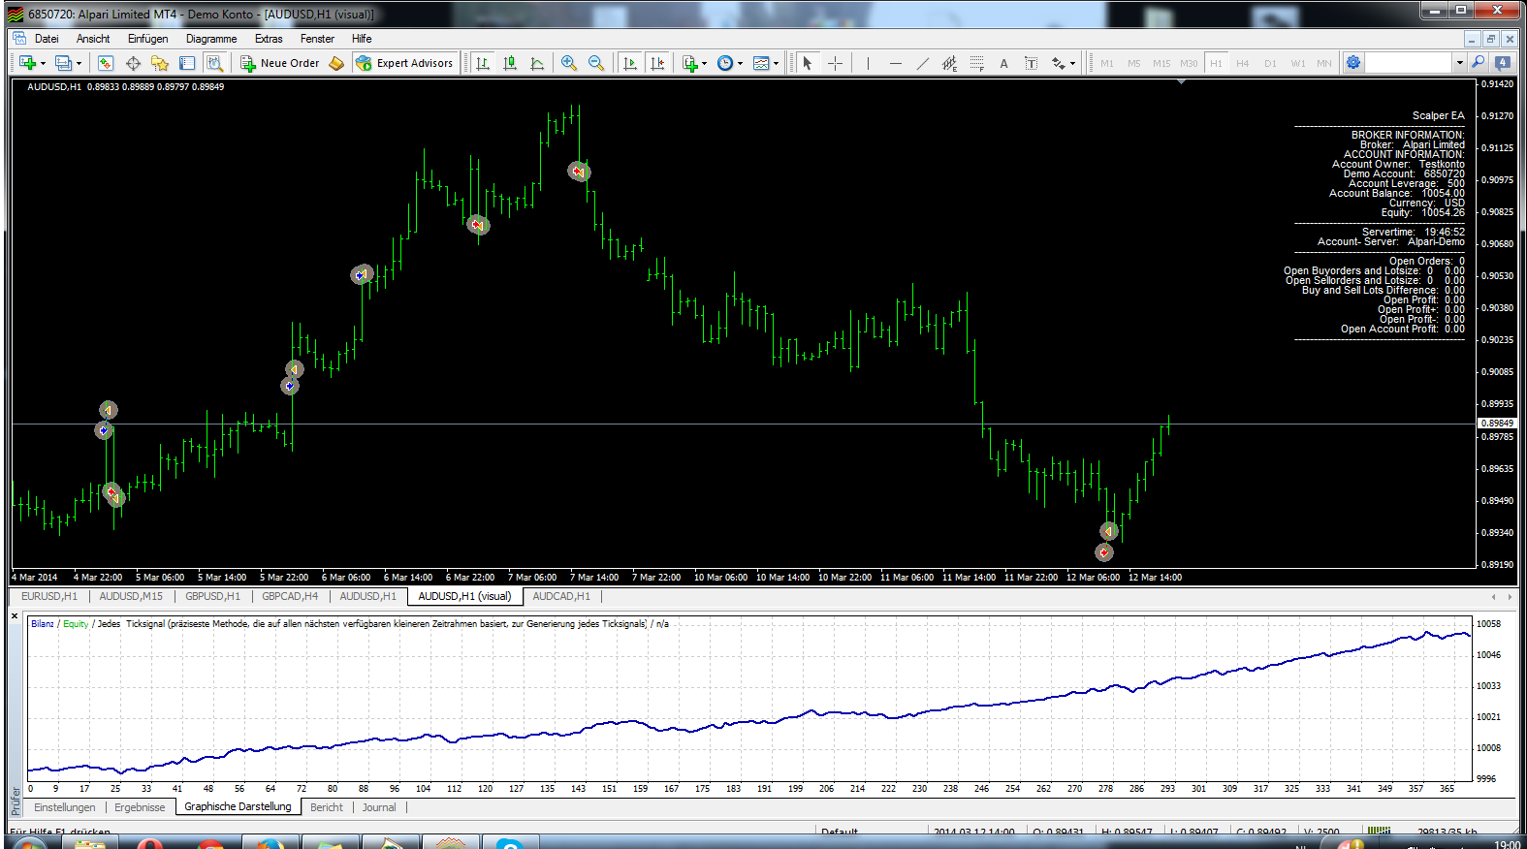This screenshot has width=1527, height=849.
Task: Expand the Arrows objects dropdown
Action: [1072, 64]
